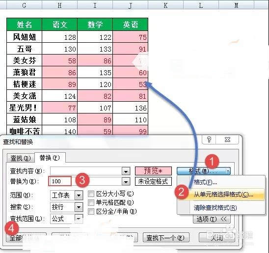Select the 替换 tab
This screenshot has width=269, height=253.
(50, 158)
